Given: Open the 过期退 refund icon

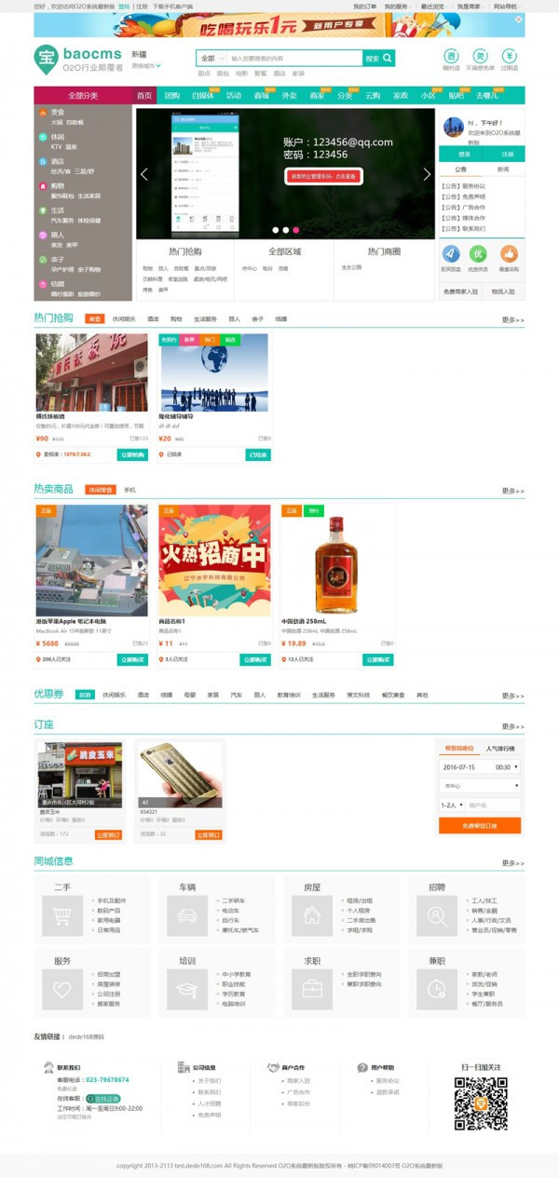Looking at the screenshot, I should pyautogui.click(x=509, y=56).
